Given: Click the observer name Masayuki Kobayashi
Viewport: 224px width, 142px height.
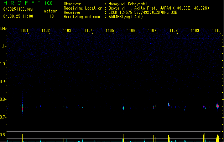Looking at the screenshot, I should tap(128, 4).
